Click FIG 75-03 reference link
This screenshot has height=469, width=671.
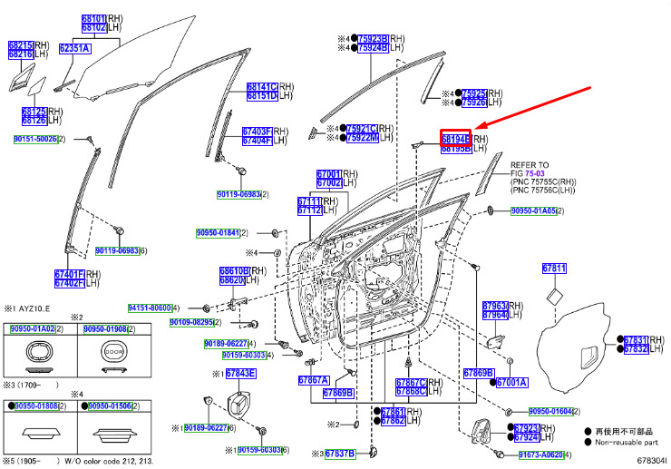(535, 173)
